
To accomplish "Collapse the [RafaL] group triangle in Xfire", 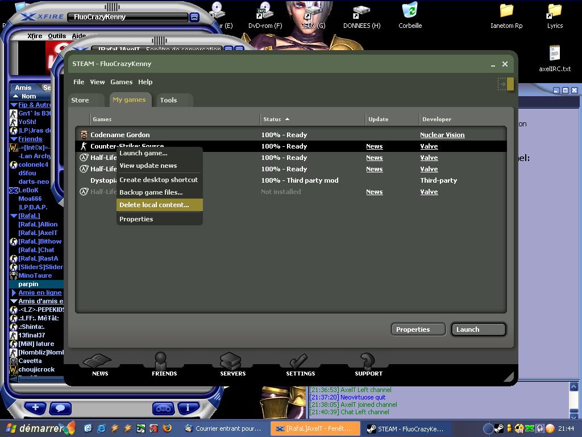I will (x=14, y=216).
